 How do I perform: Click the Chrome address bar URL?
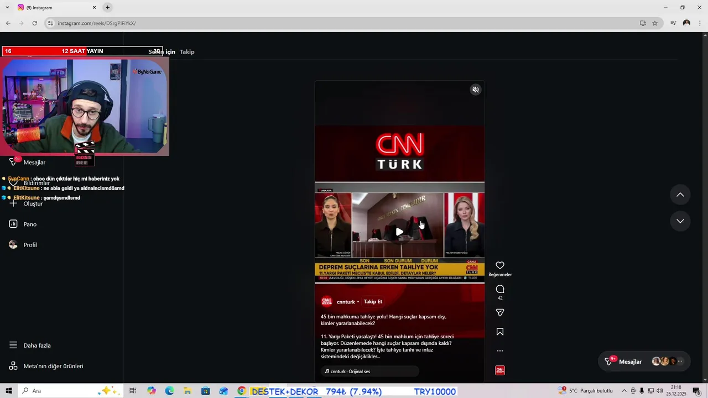97,23
